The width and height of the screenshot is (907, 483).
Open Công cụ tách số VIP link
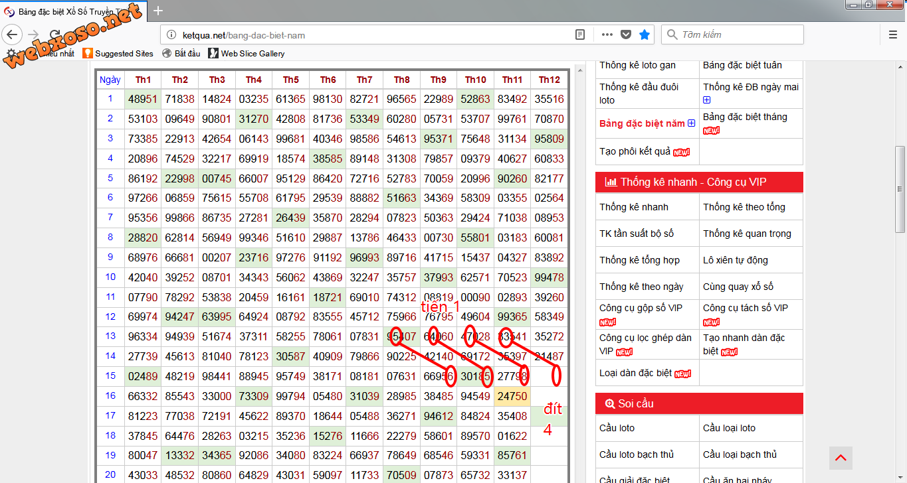[x=746, y=308]
